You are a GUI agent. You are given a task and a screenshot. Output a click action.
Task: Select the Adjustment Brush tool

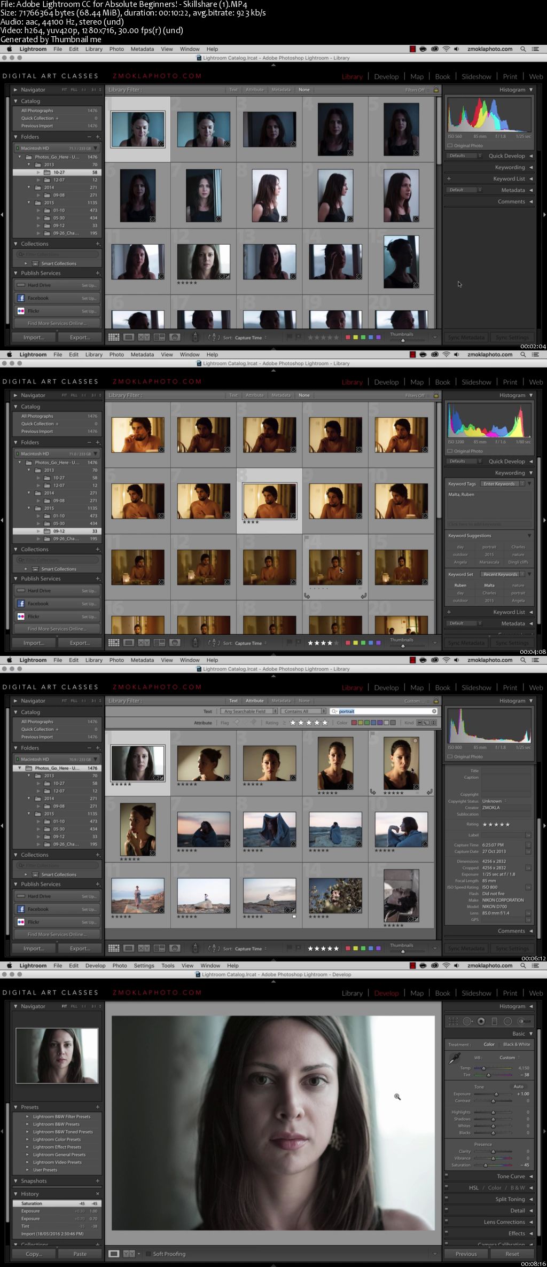pyautogui.click(x=524, y=1021)
